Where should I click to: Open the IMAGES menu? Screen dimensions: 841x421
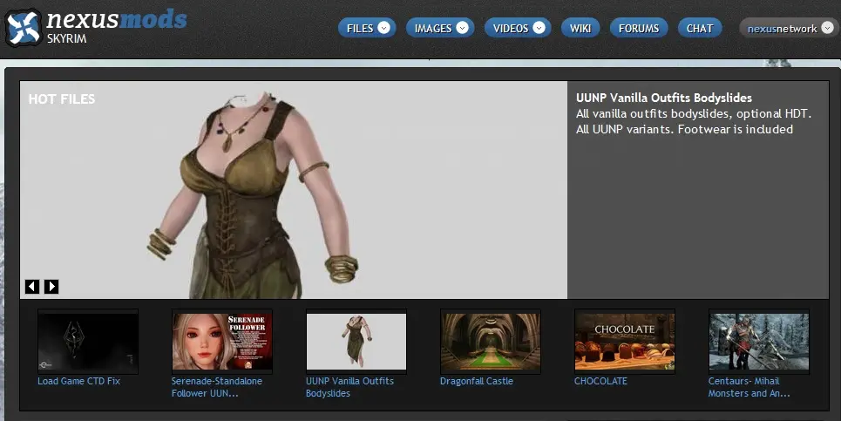point(440,28)
